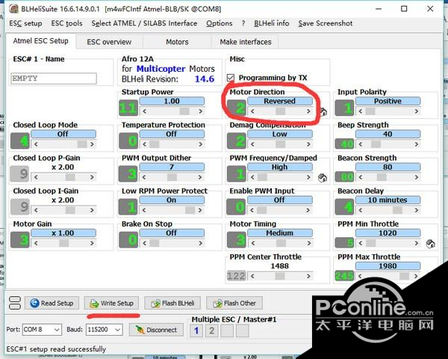Click Enable PWM Input right arrow

pos(308,210)
